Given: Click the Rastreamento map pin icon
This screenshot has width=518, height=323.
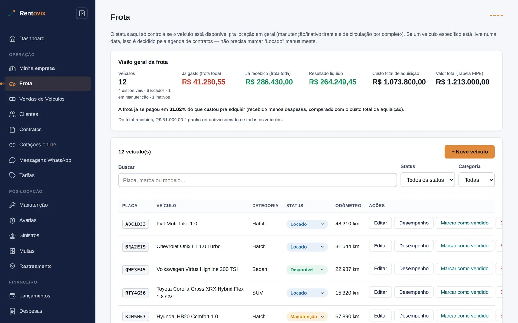Looking at the screenshot, I should click(12, 266).
